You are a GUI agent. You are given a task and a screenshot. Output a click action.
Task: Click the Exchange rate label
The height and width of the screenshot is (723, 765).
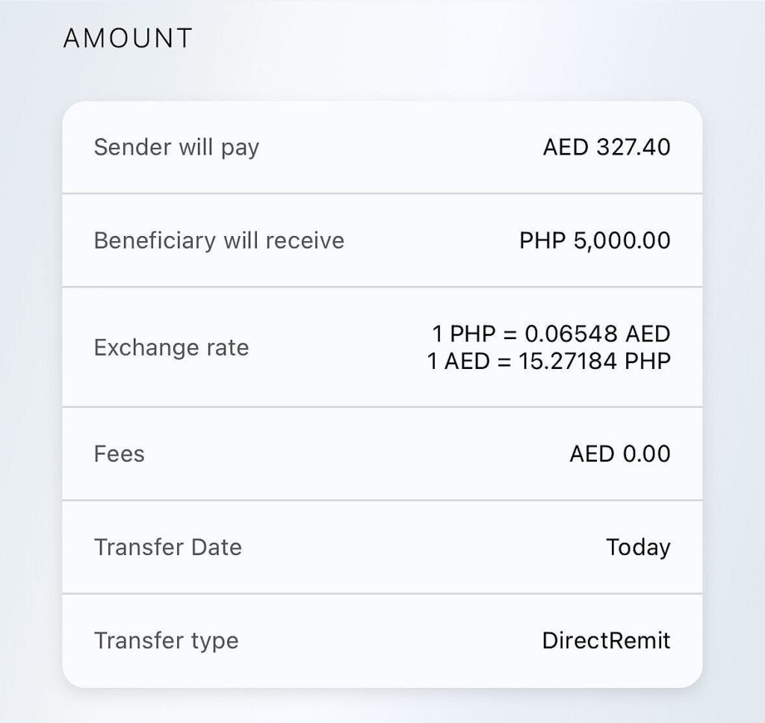coord(171,347)
